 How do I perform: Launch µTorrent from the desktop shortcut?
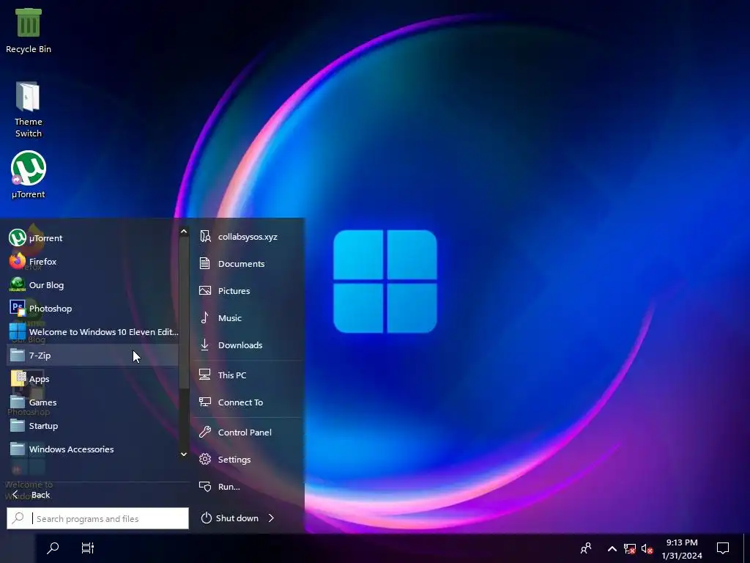(x=29, y=174)
